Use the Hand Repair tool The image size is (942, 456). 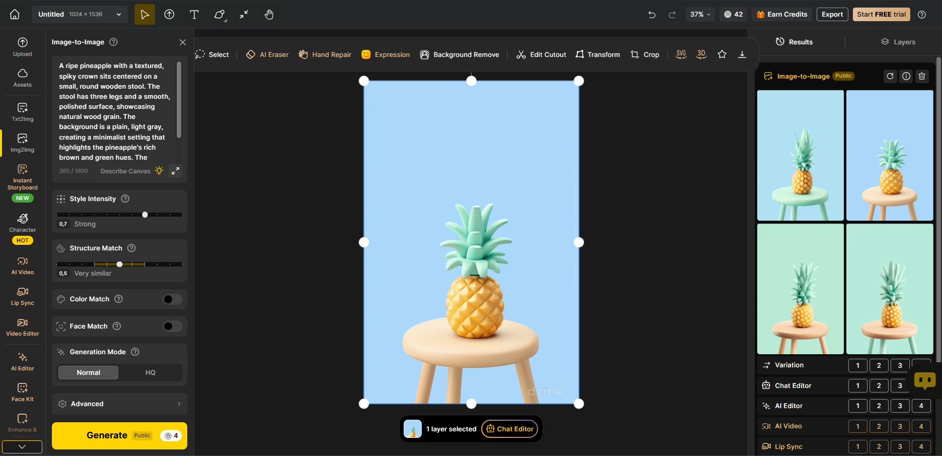click(x=325, y=54)
